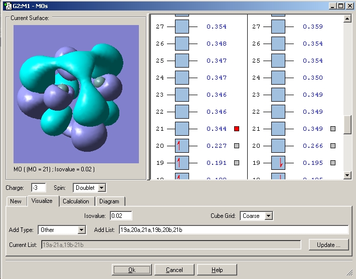Click alpha energy value 0.227

[x=217, y=146]
